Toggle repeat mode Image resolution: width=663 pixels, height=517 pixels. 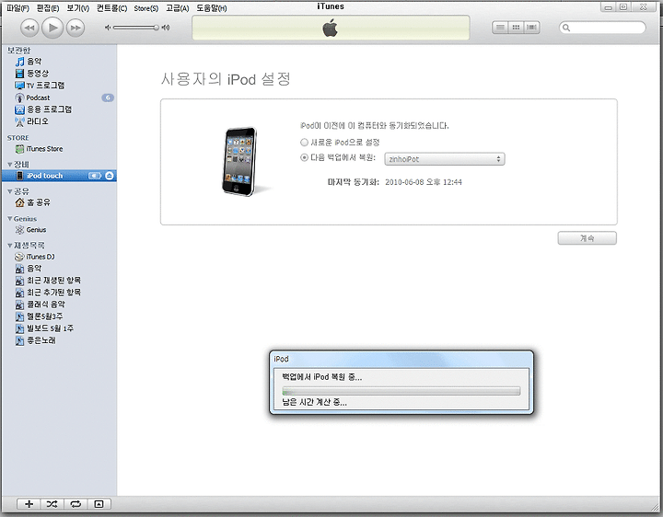(76, 504)
